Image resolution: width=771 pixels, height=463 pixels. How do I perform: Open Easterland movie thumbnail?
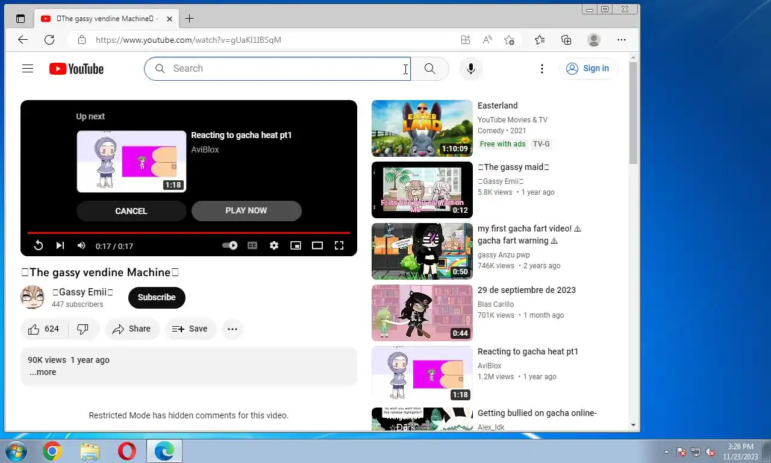pyautogui.click(x=422, y=128)
